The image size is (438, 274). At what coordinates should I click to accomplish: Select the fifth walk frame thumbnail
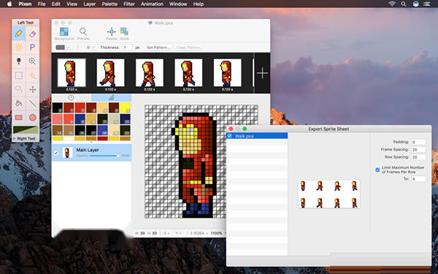tap(228, 72)
